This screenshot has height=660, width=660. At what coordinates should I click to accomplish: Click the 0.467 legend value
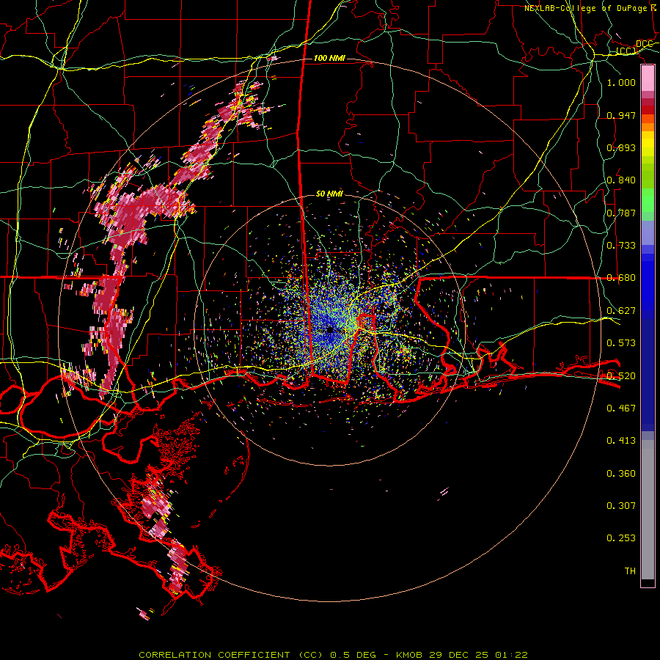click(x=621, y=408)
